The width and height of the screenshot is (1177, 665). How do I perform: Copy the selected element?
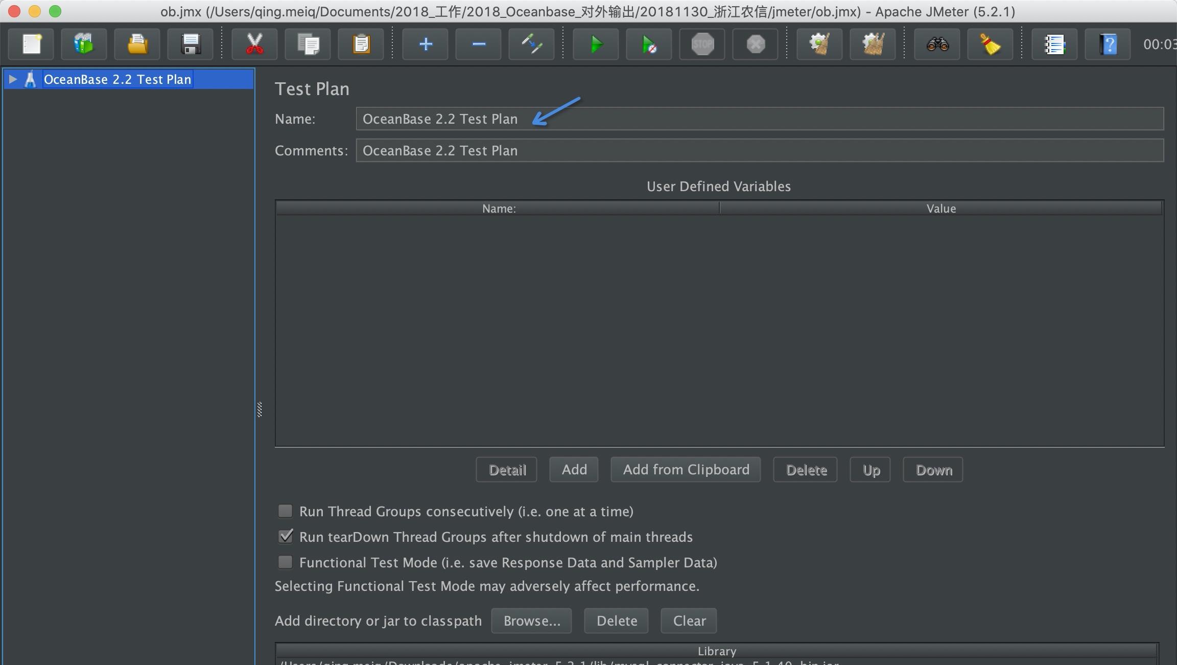(x=308, y=44)
